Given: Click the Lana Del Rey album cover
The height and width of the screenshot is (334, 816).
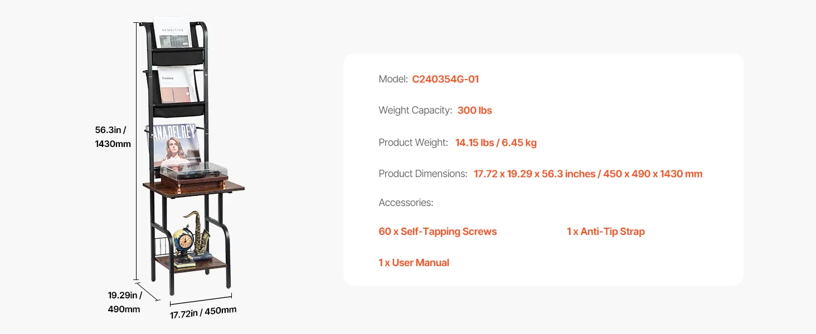Looking at the screenshot, I should [x=174, y=146].
